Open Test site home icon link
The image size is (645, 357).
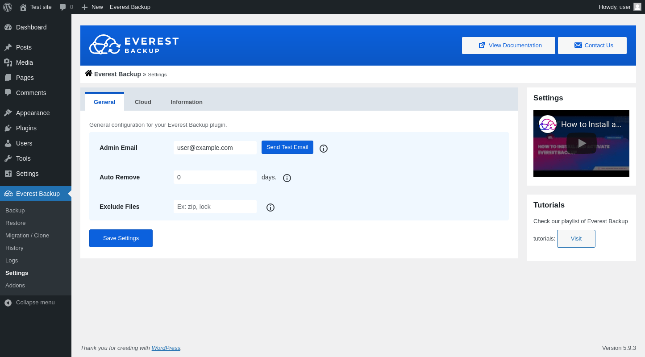(x=23, y=7)
